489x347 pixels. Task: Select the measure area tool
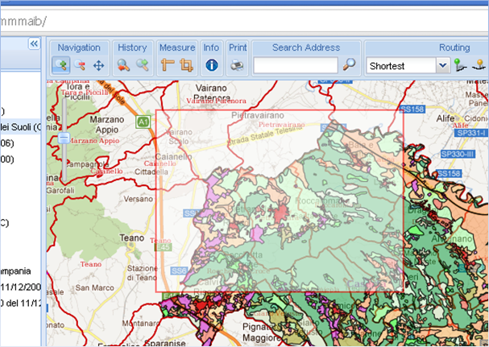(187, 65)
